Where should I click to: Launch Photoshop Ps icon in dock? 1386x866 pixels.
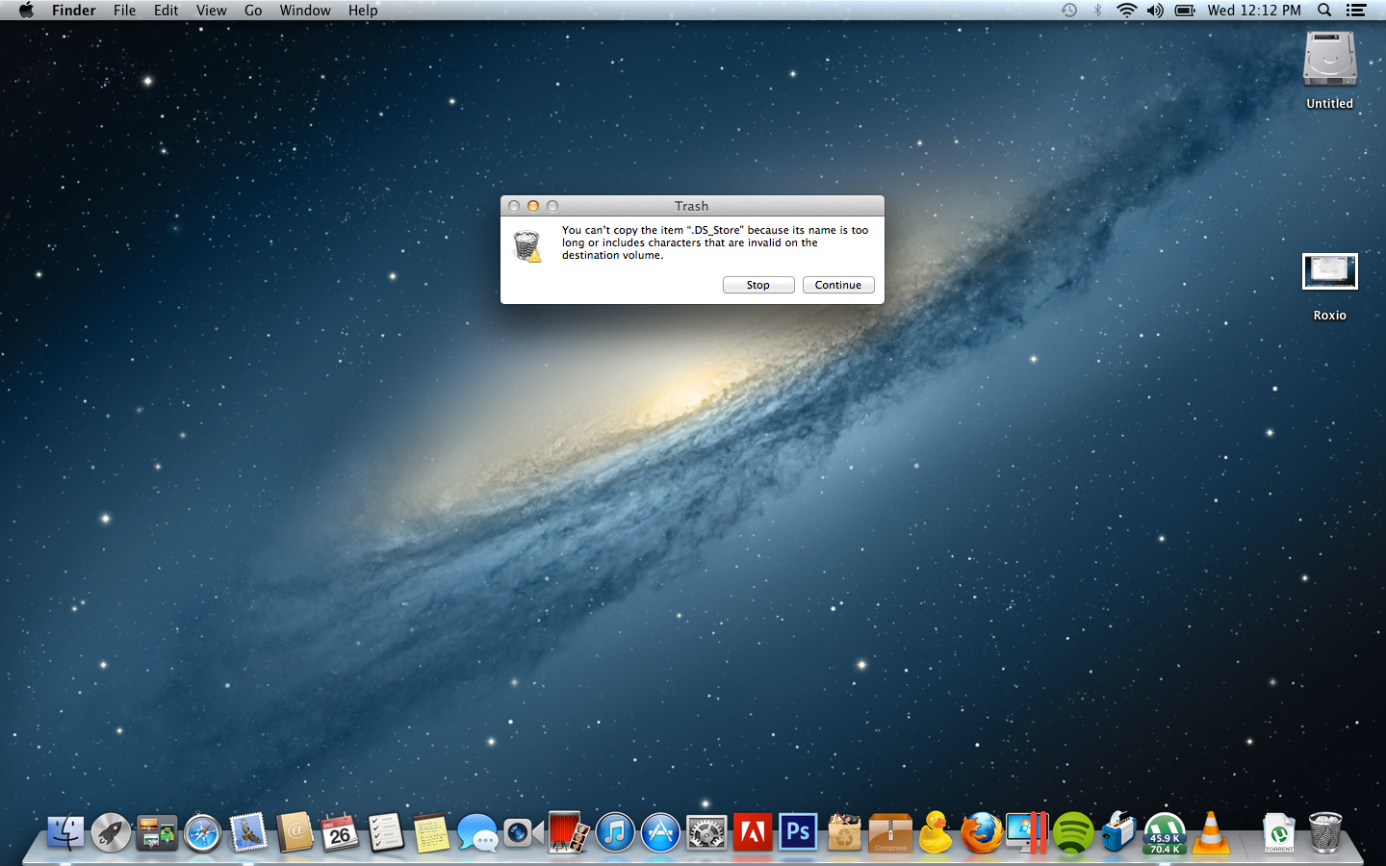pyautogui.click(x=798, y=833)
